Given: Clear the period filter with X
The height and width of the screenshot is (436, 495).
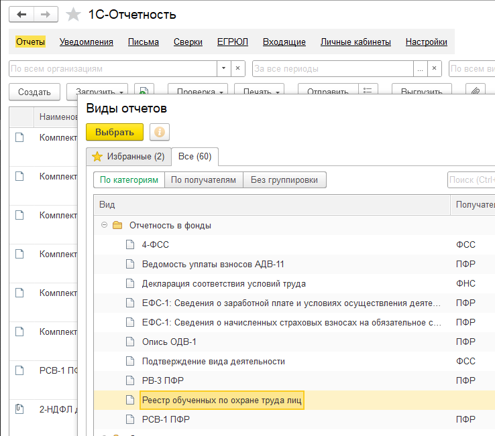Looking at the screenshot, I should (436, 68).
